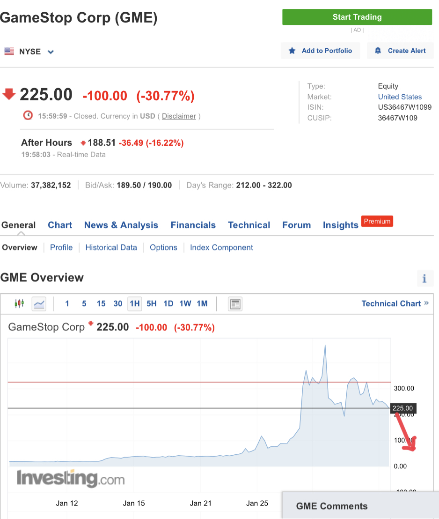Open the Financials tab
Viewport: 439px width, 519px height.
(193, 225)
